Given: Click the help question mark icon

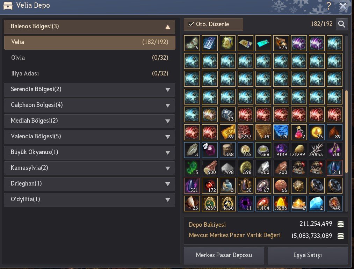Looking at the screenshot, I should pos(329,6).
